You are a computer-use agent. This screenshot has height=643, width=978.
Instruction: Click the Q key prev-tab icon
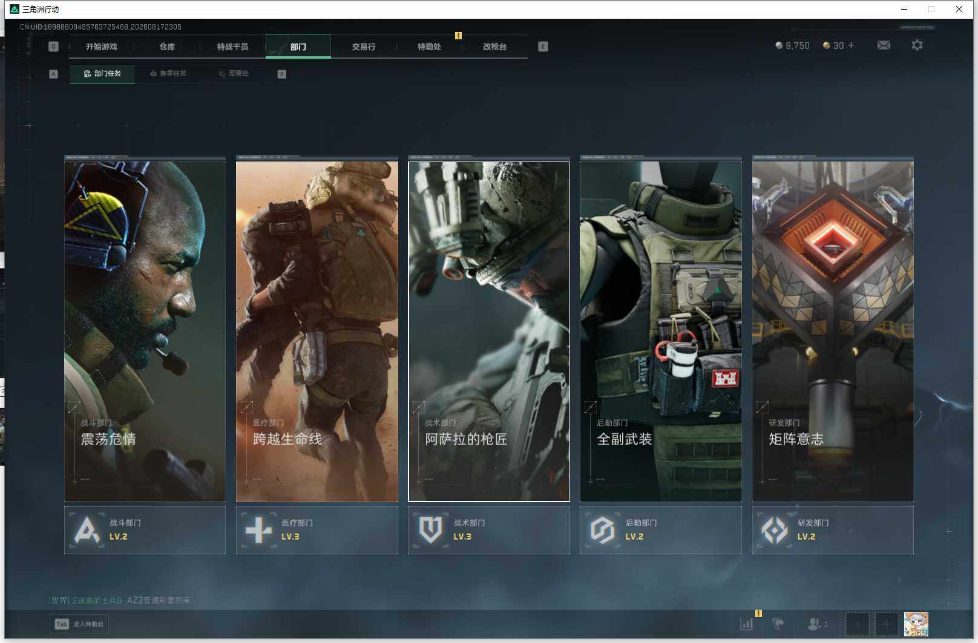tap(53, 47)
